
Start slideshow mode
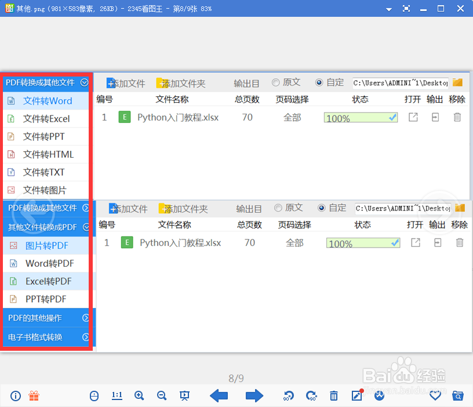[x=184, y=396]
